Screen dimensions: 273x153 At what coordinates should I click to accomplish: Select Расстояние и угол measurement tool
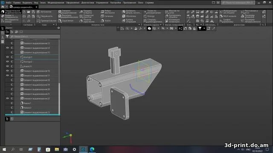click(249, 12)
